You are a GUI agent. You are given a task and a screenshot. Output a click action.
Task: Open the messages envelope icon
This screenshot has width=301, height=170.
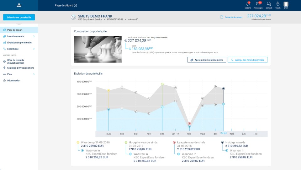click(258, 4)
